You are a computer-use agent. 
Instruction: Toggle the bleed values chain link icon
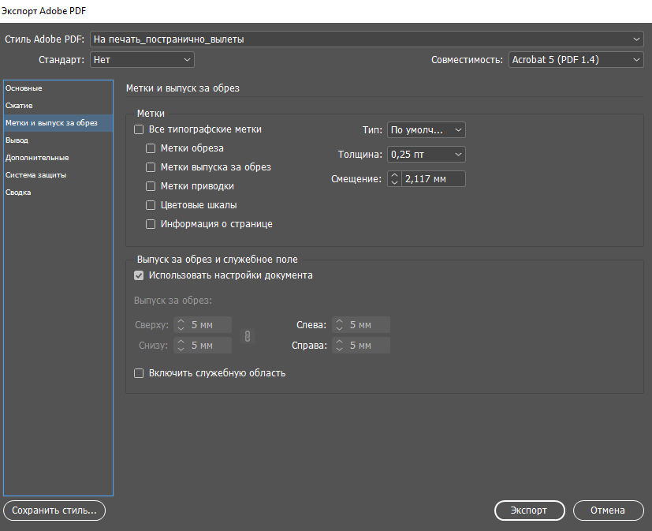248,336
